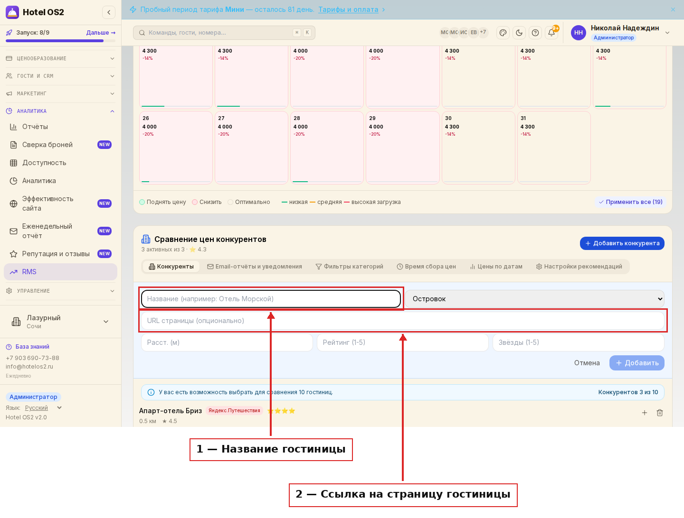The height and width of the screenshot is (518, 684).
Task: Open Настройки рекомендаций tab
Action: tap(579, 267)
